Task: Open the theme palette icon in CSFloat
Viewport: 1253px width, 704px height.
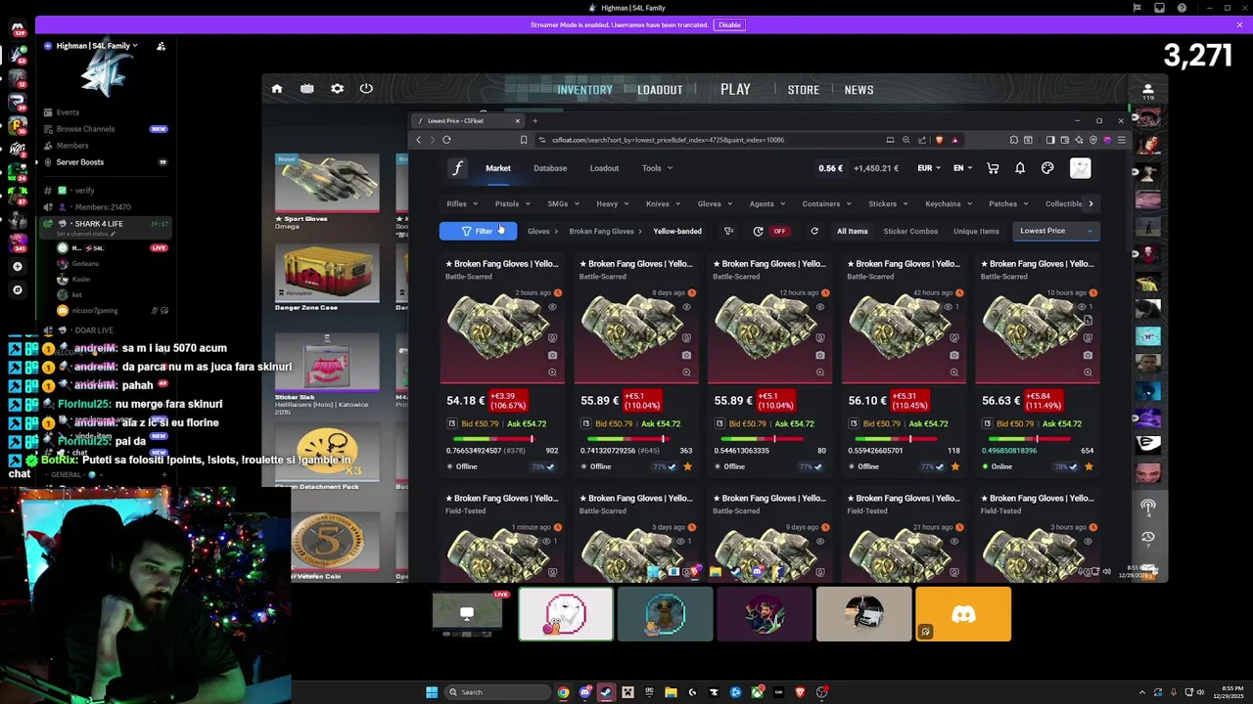Action: coord(1047,168)
